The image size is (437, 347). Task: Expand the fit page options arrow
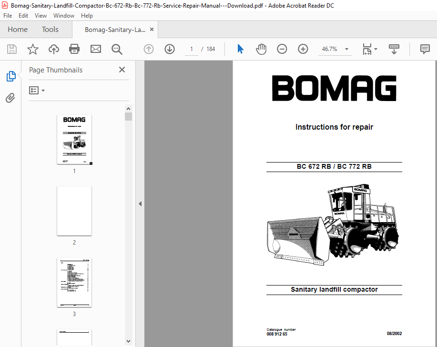376,49
